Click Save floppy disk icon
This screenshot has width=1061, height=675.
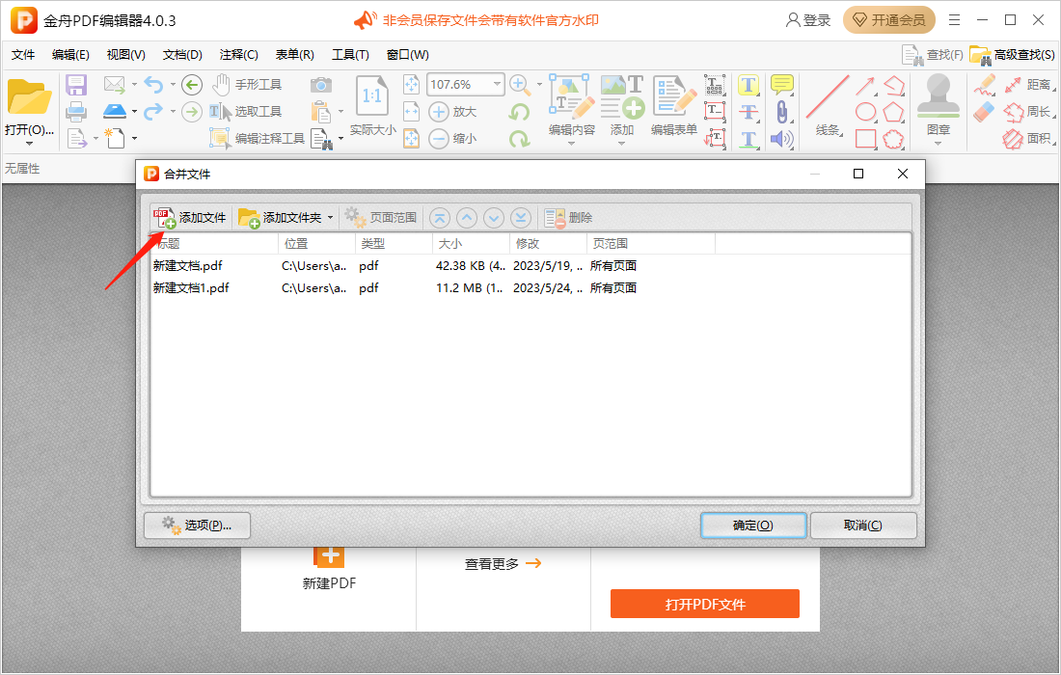[76, 85]
